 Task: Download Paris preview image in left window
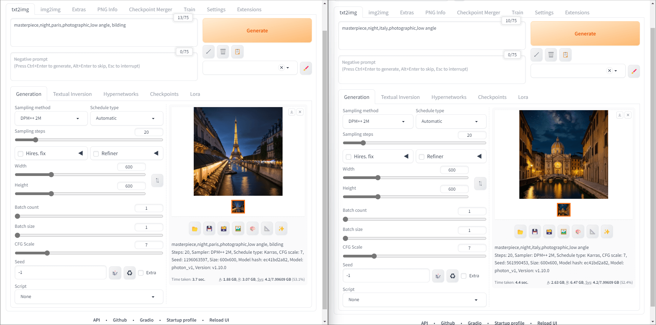point(292,112)
